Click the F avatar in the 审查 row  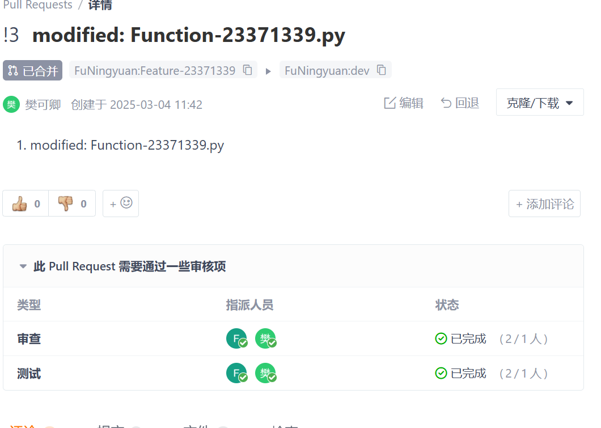237,338
